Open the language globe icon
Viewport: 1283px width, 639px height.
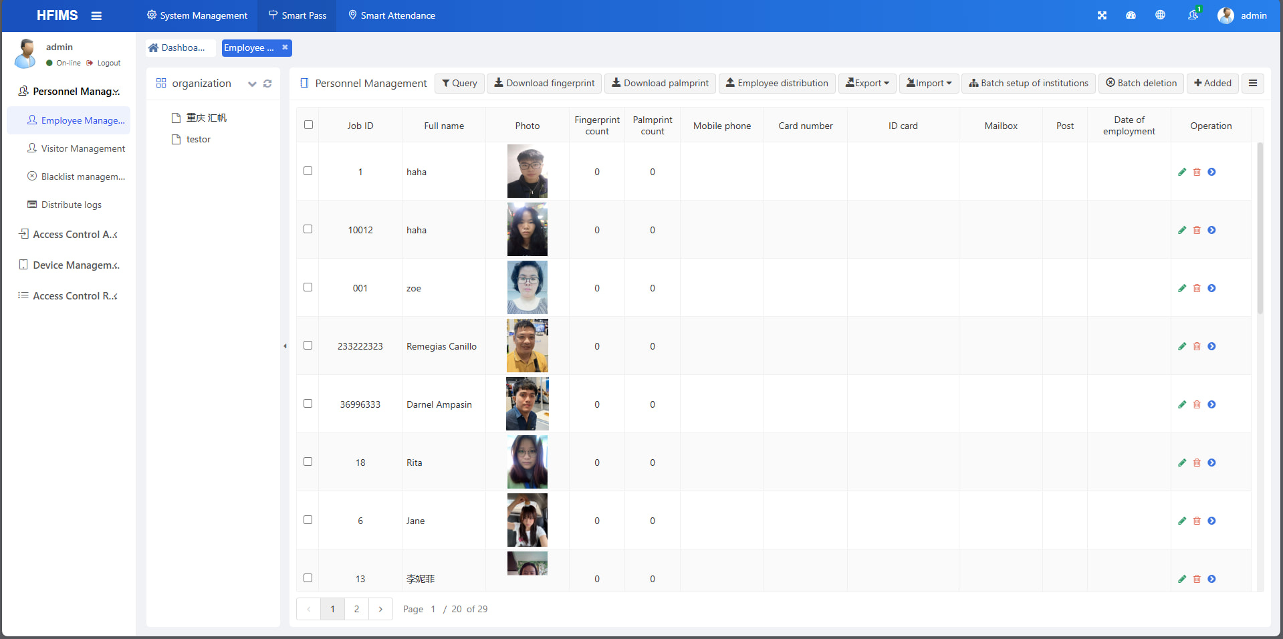[x=1160, y=15]
